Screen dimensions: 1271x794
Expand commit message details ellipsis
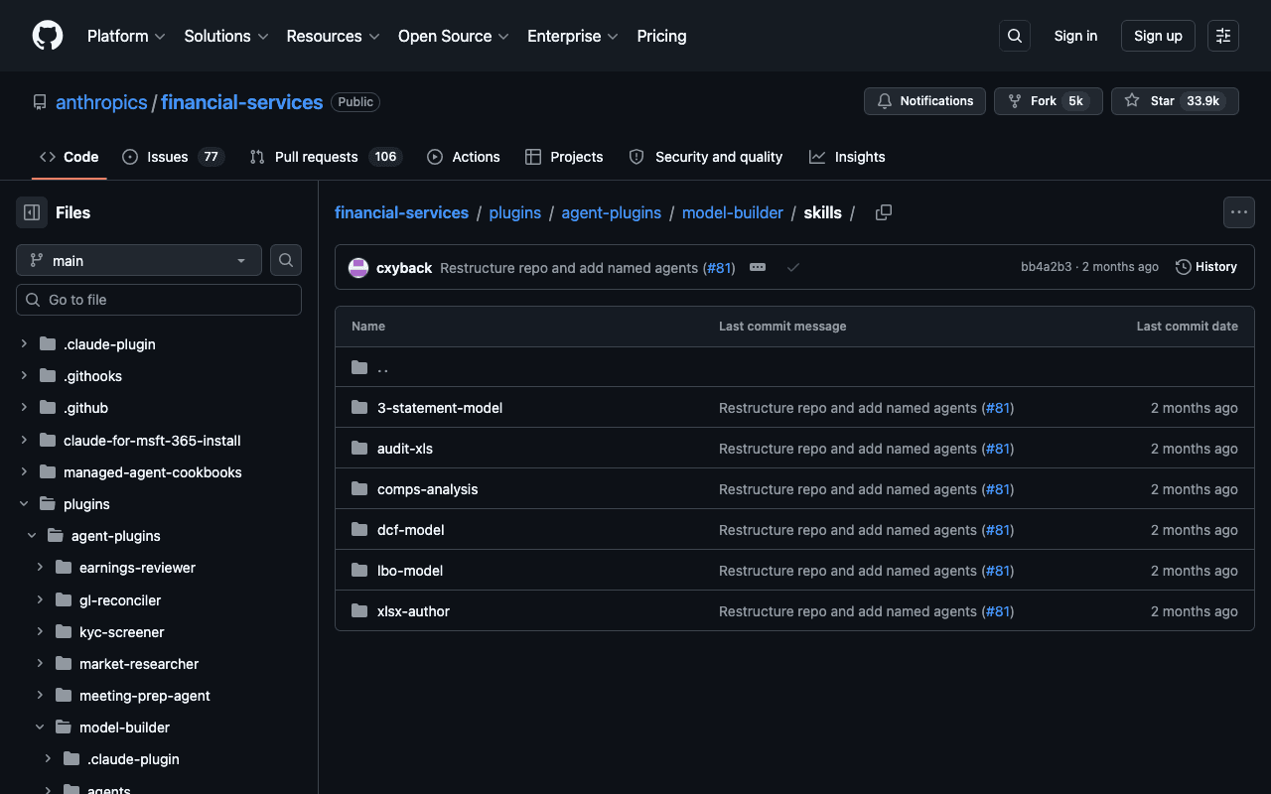758,267
